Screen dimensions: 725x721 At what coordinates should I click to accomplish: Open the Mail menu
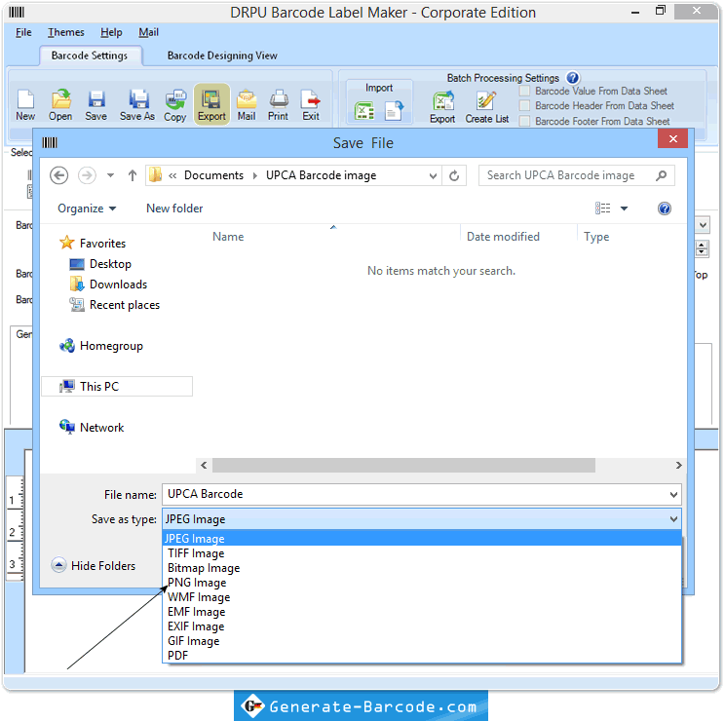(148, 32)
